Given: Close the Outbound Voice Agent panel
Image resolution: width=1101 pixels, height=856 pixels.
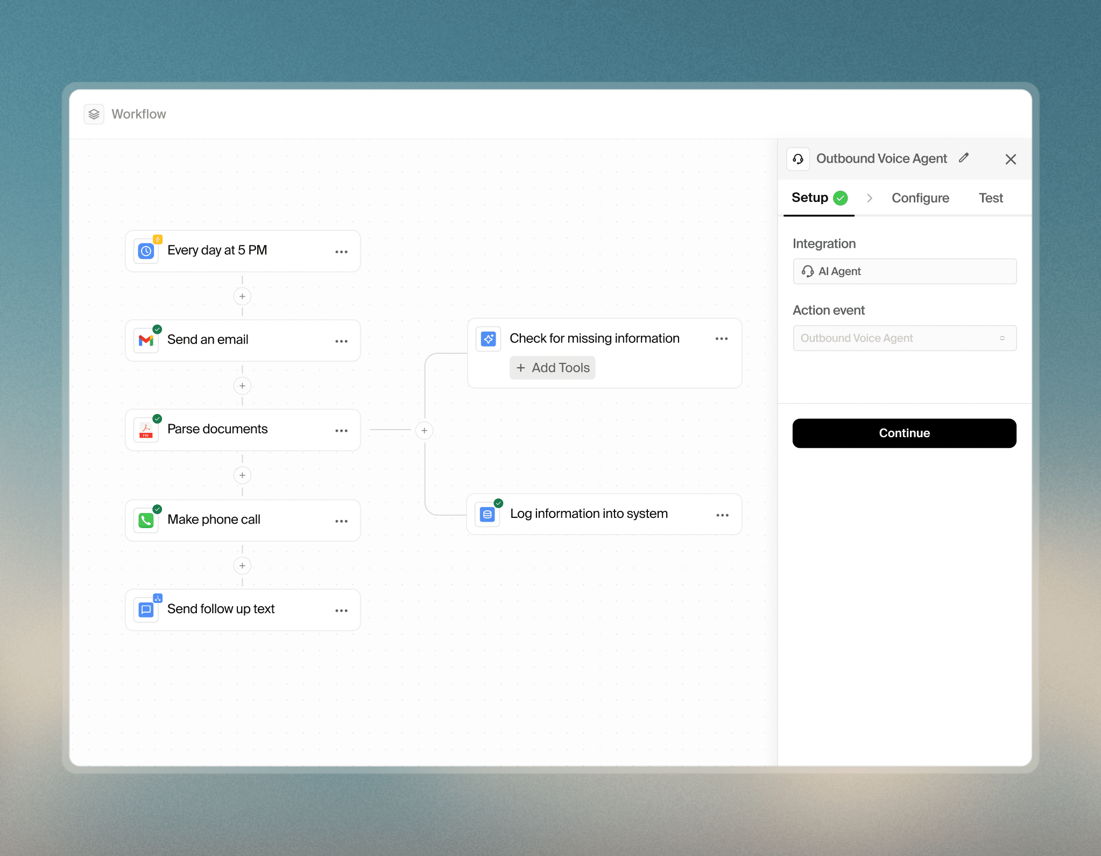Looking at the screenshot, I should pyautogui.click(x=1010, y=159).
